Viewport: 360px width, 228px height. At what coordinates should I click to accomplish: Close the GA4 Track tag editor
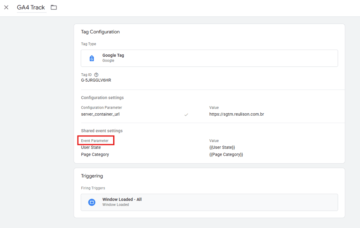[6, 7]
